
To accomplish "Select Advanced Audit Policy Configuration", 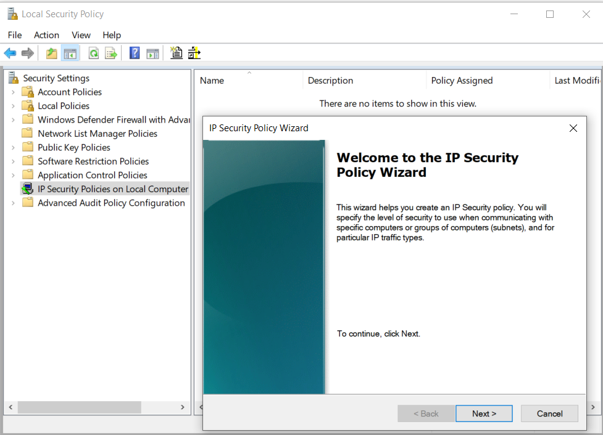I will (x=111, y=202).
